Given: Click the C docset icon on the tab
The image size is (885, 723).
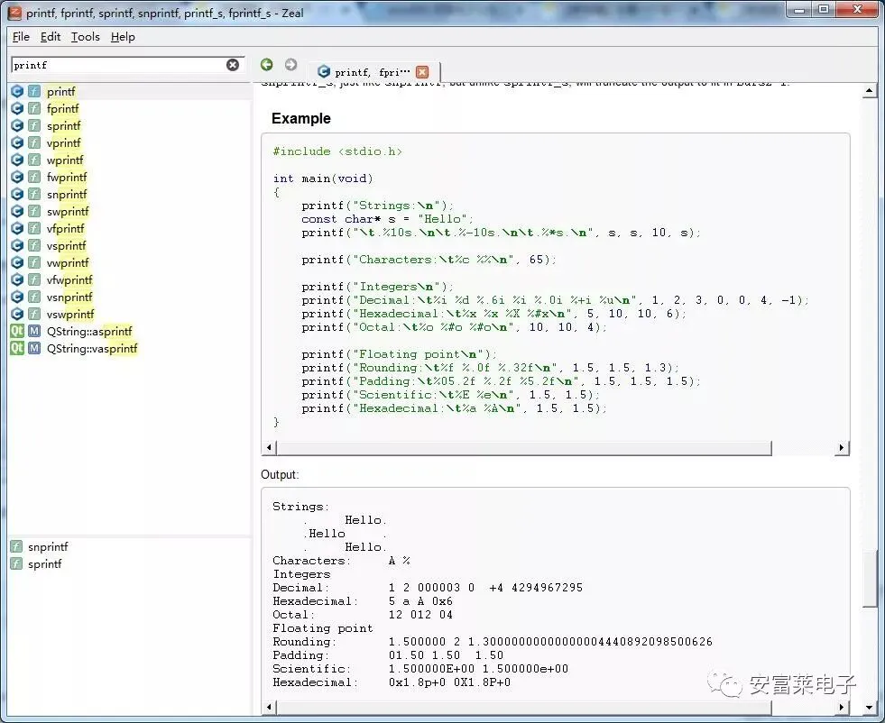Looking at the screenshot, I should click(323, 71).
